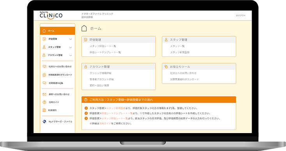Click the 評価管理 card header icon
Screen dimensions: 286x151
click(x=85, y=40)
